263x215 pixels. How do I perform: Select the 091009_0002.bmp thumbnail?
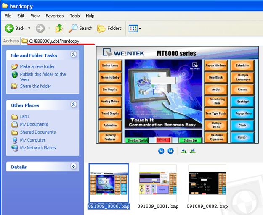[207, 183]
